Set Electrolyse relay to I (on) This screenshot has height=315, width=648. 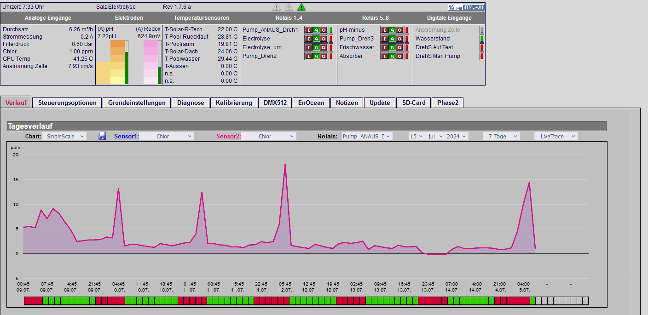point(309,39)
